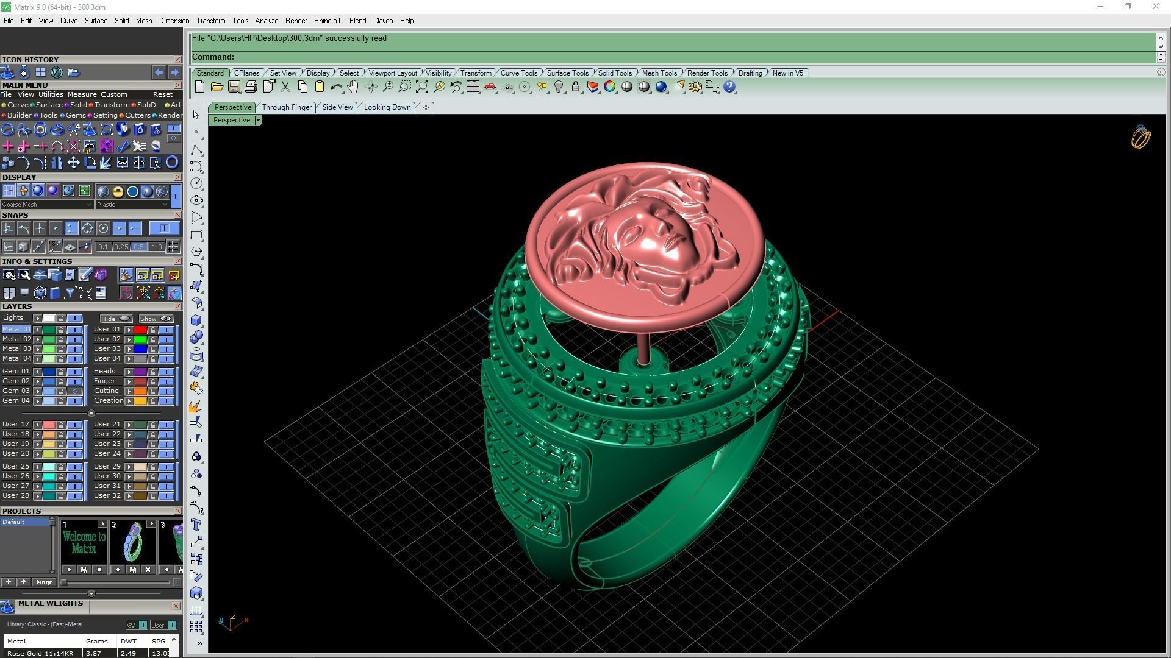Select the Polyline tool in side toolbar
Viewport: 1171px width, 658px height.
pos(196,149)
